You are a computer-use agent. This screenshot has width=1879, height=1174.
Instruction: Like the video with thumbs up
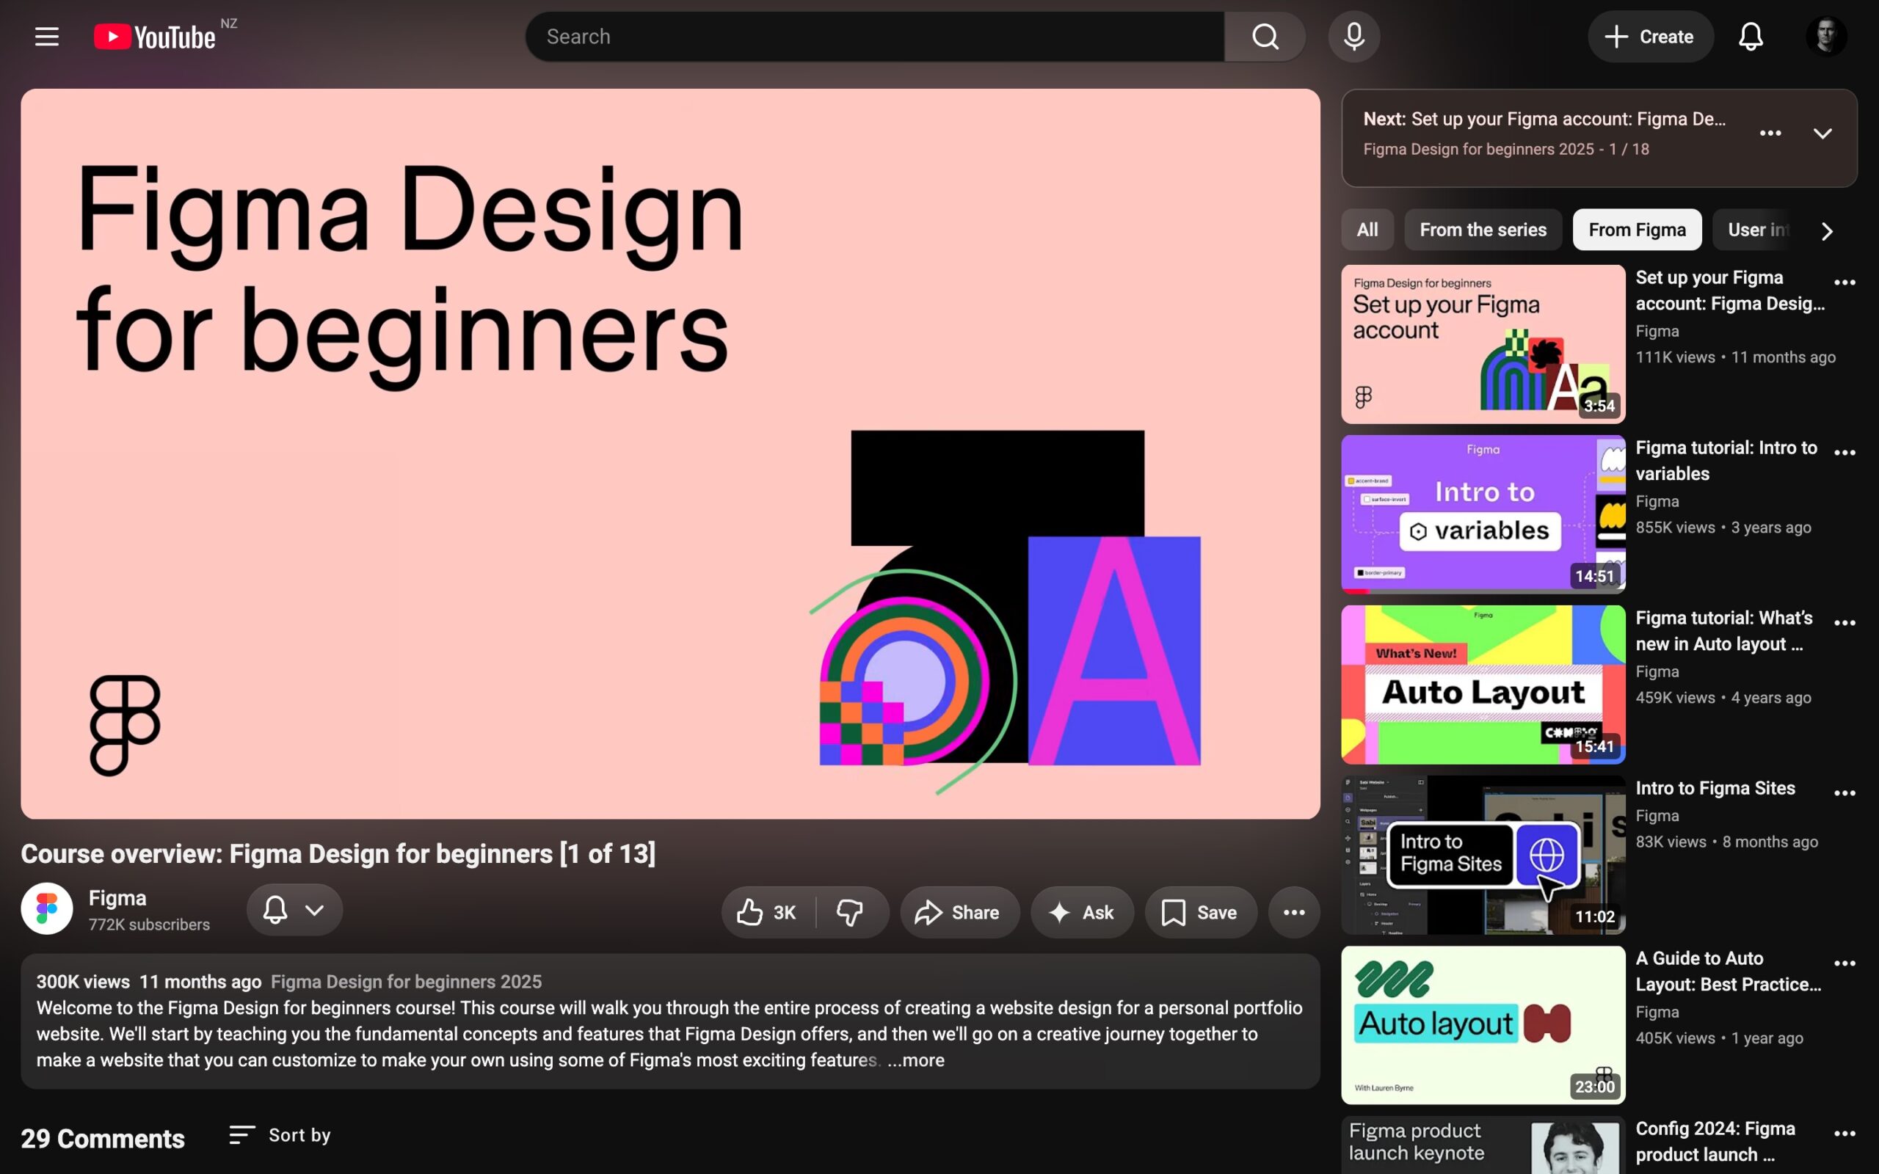click(767, 912)
